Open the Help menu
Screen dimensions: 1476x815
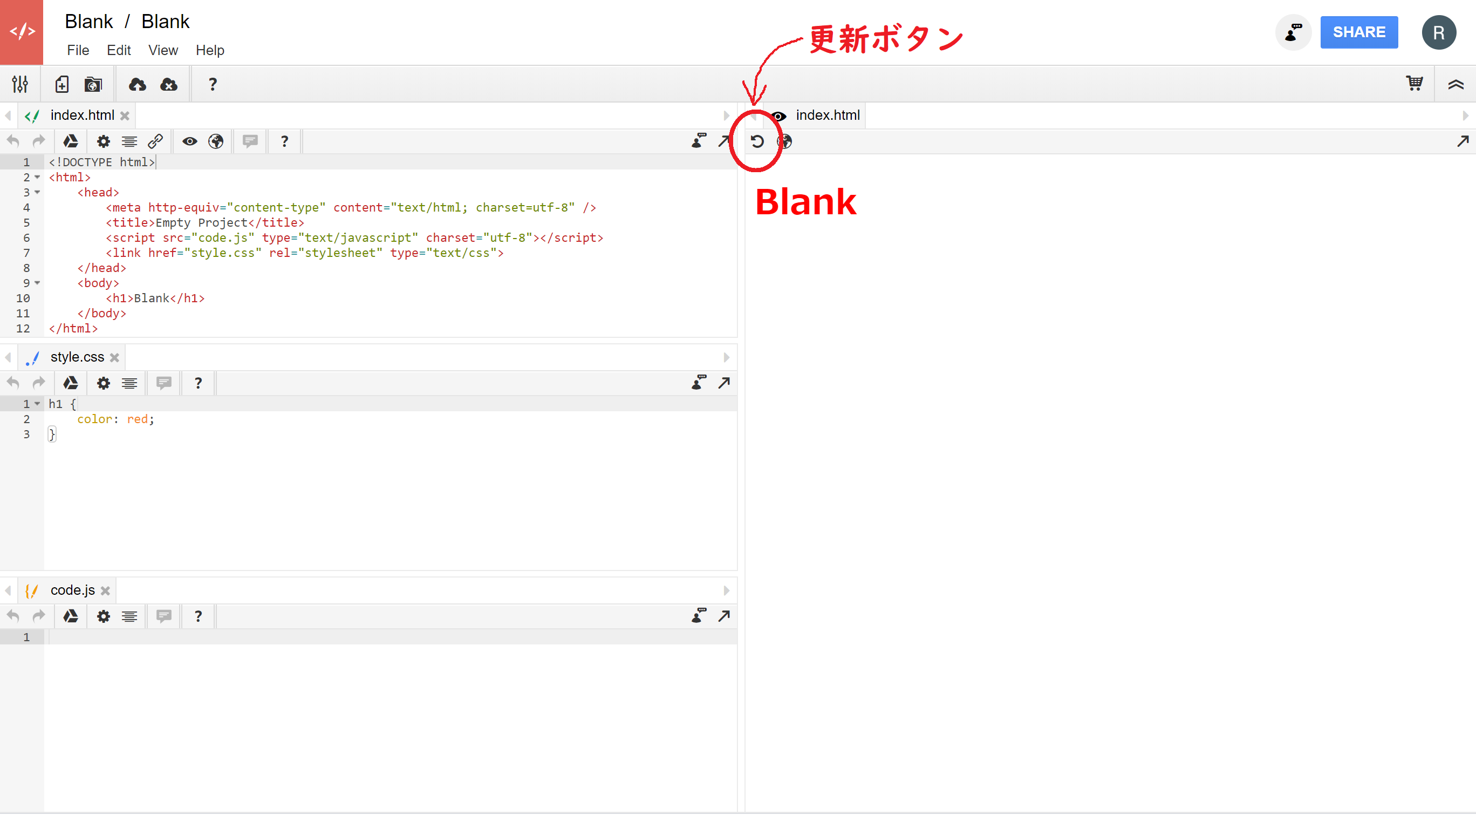pos(210,50)
